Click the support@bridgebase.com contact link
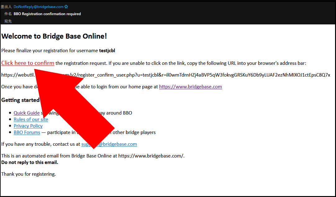This screenshot has width=336, height=197. tap(109, 144)
